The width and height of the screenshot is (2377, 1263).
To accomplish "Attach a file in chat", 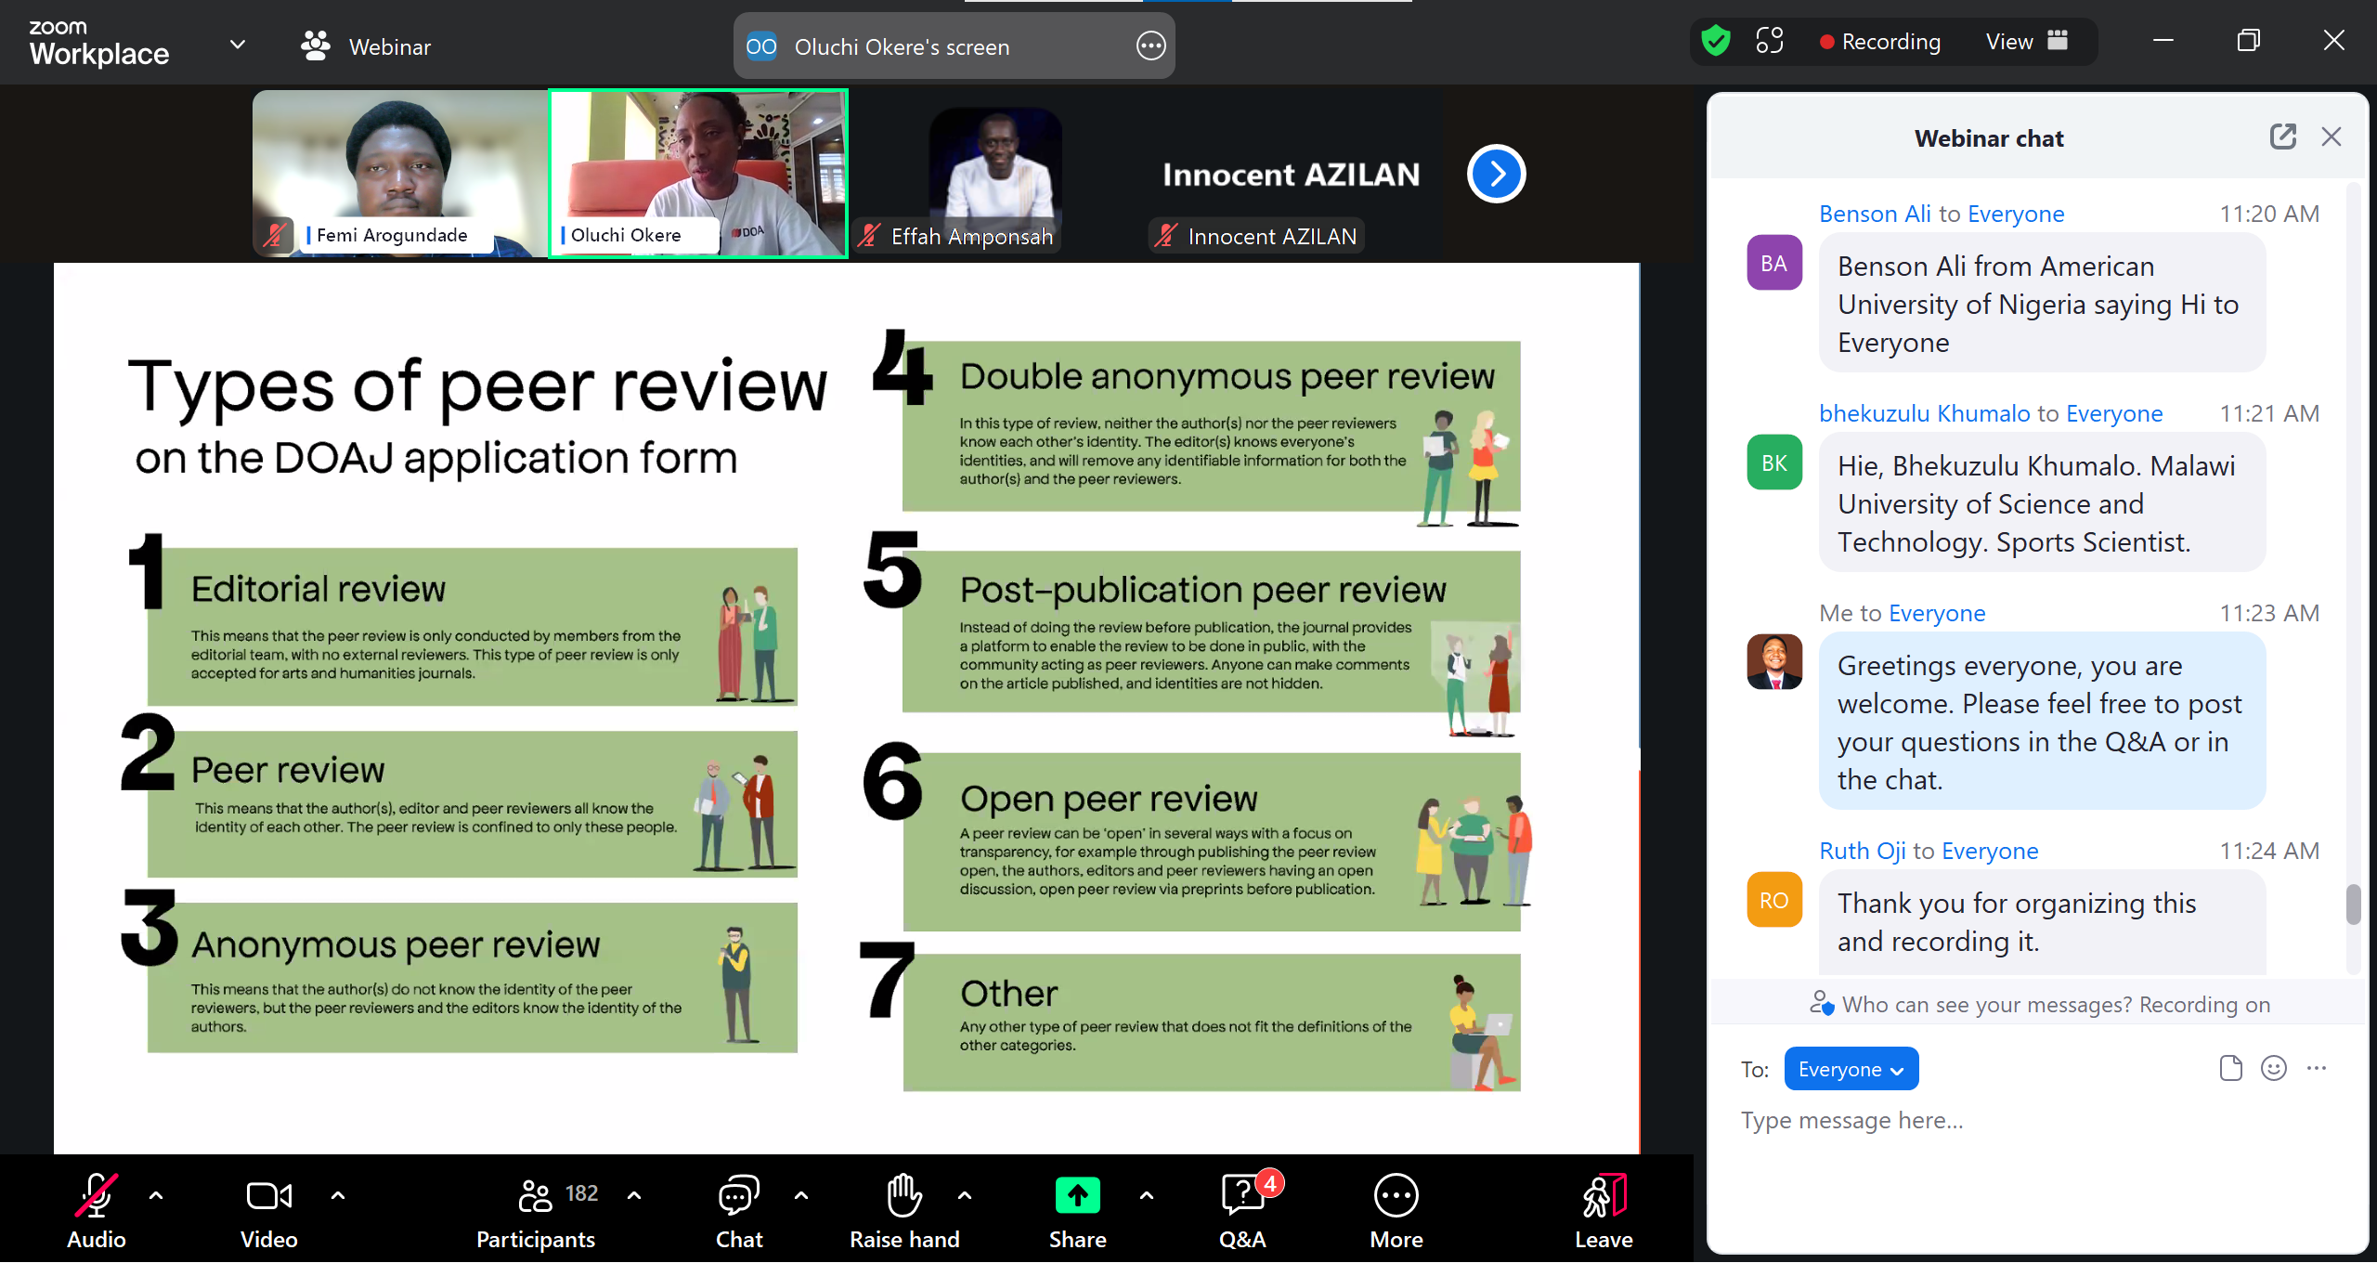I will (2230, 1068).
